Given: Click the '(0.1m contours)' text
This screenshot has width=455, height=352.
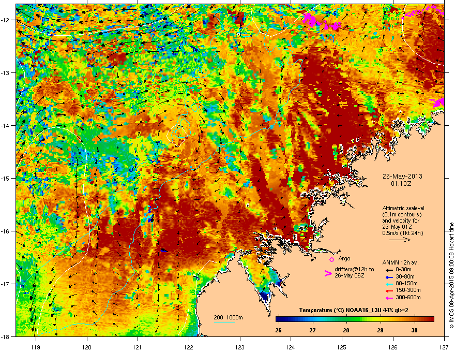Looking at the screenshot, I should tap(402, 215).
